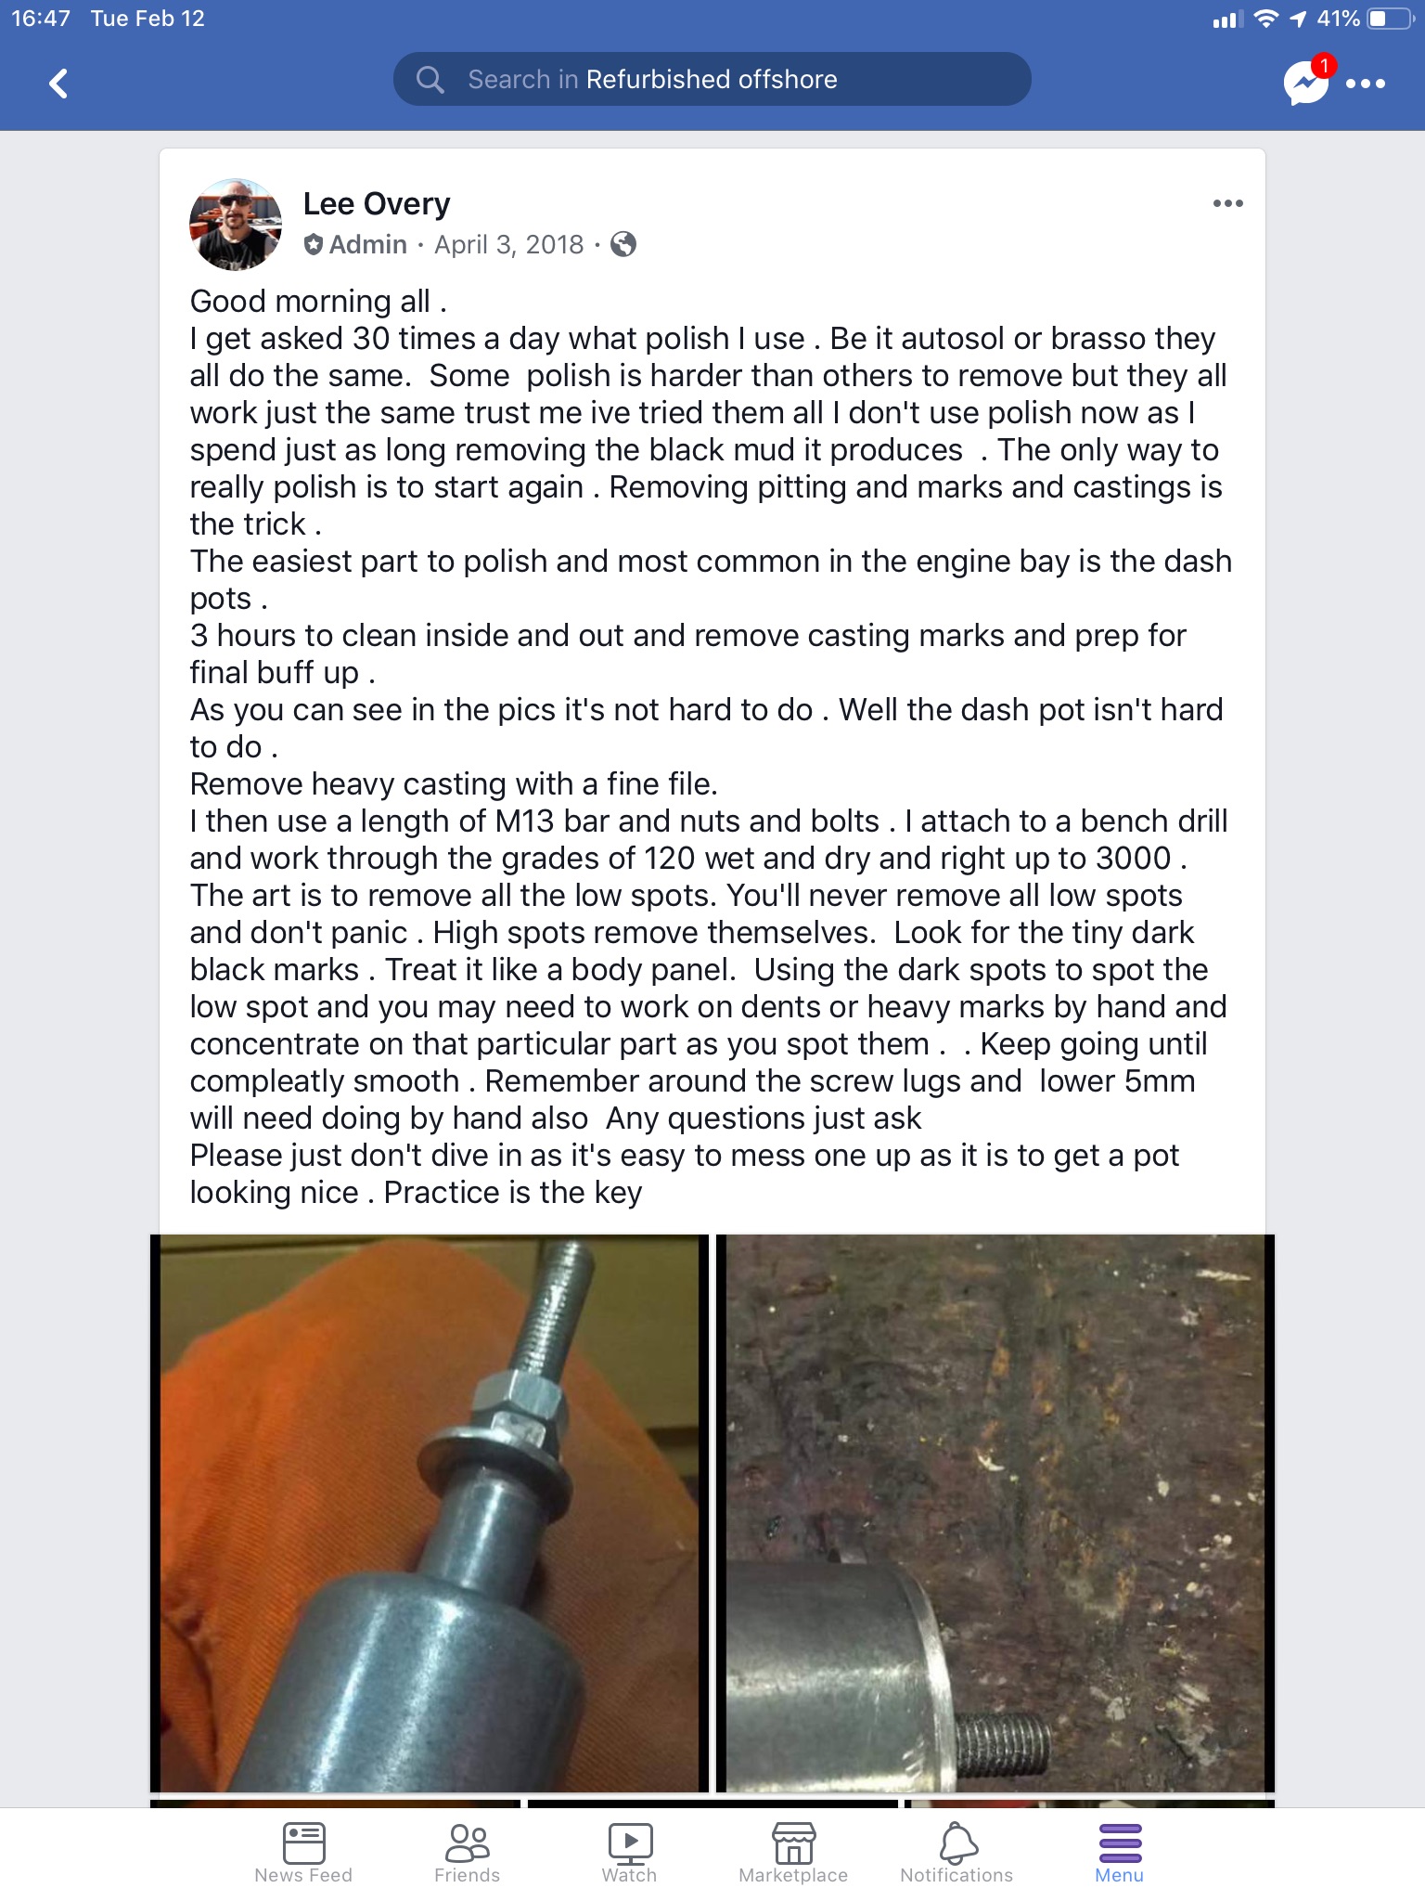
Task: Open the April 3, 2018 post timestamp
Action: [508, 244]
